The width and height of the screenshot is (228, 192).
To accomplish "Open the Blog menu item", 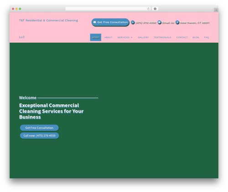I will (196, 37).
